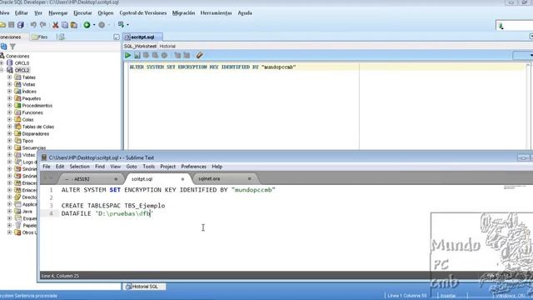Select the SQL_Worksheet tab
The width and height of the screenshot is (533, 300).
coord(140,47)
